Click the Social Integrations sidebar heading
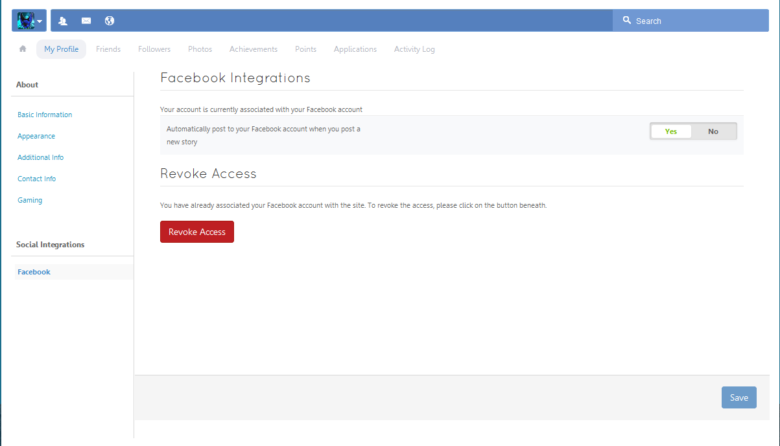The image size is (780, 446). [x=50, y=245]
